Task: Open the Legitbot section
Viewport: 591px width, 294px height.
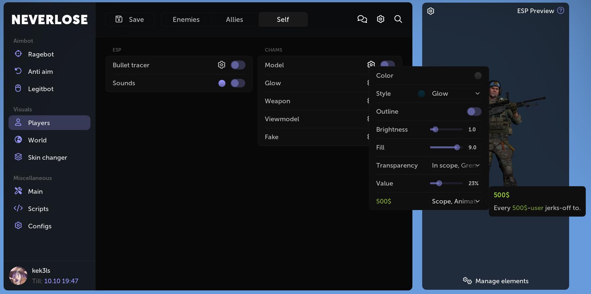Action: pos(49,89)
